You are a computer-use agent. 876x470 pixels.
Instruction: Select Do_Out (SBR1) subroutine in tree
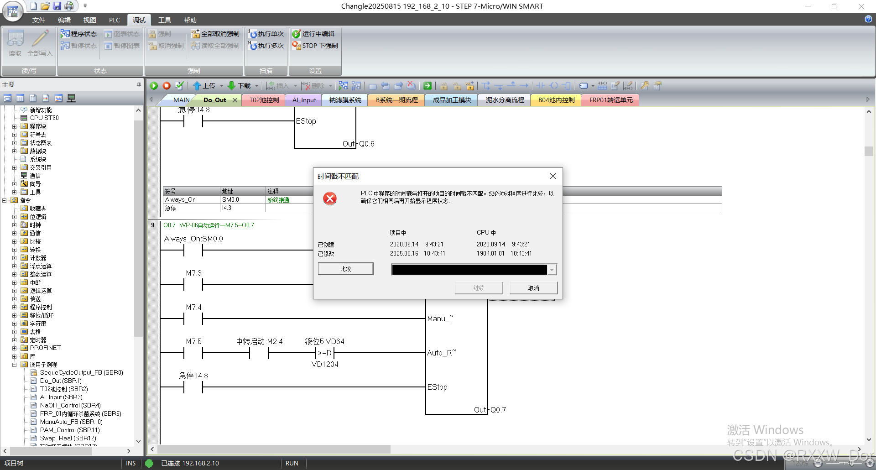coord(61,381)
